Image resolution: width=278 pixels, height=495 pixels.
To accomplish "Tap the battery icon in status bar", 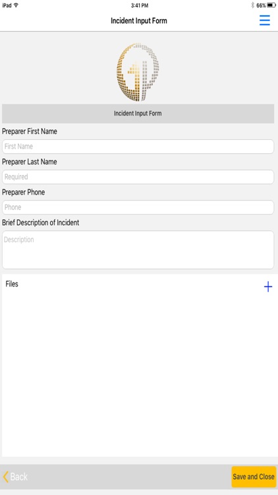I will point(271,5).
